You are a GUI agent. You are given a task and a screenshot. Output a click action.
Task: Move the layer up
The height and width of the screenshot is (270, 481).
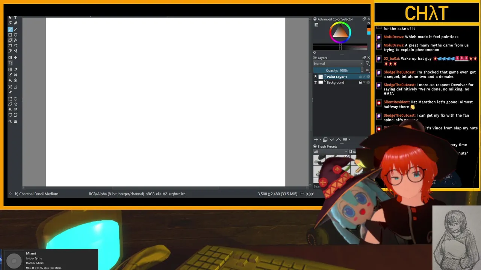click(338, 139)
